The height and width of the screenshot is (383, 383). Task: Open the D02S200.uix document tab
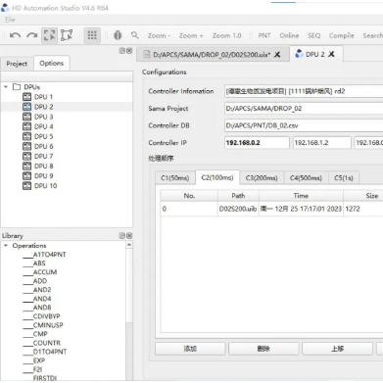[212, 55]
